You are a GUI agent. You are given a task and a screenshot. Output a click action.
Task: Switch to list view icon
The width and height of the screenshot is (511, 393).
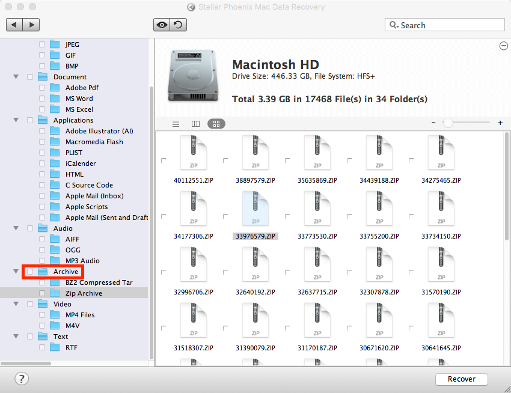[176, 124]
